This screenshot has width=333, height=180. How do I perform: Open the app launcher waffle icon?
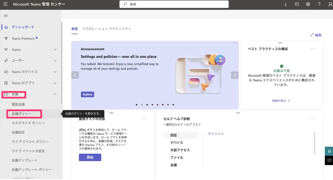pos(6,4)
